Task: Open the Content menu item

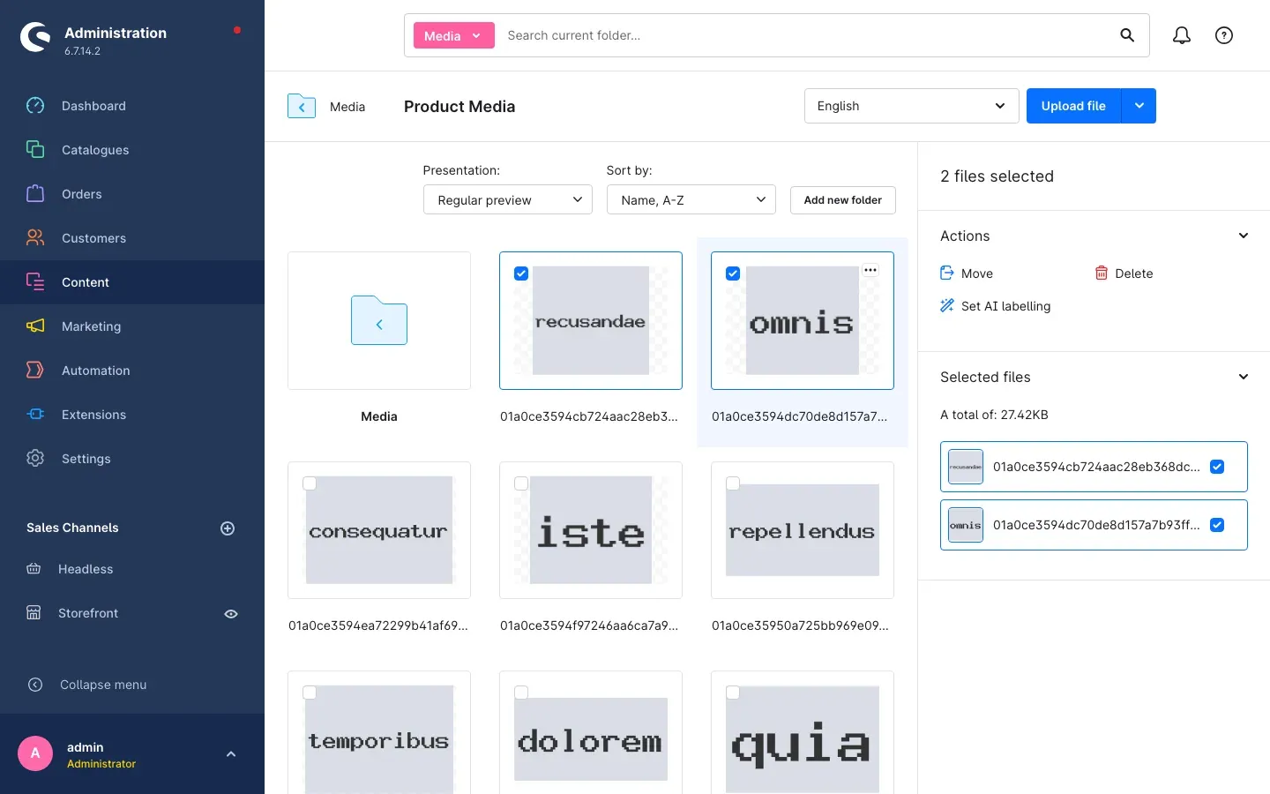Action: click(132, 282)
